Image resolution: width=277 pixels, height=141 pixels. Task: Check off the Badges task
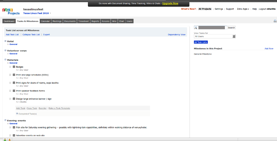tap(14, 67)
